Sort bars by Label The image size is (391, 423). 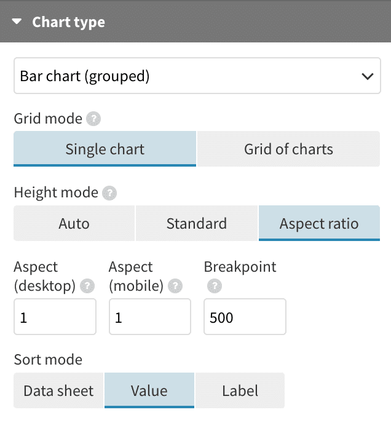click(240, 390)
